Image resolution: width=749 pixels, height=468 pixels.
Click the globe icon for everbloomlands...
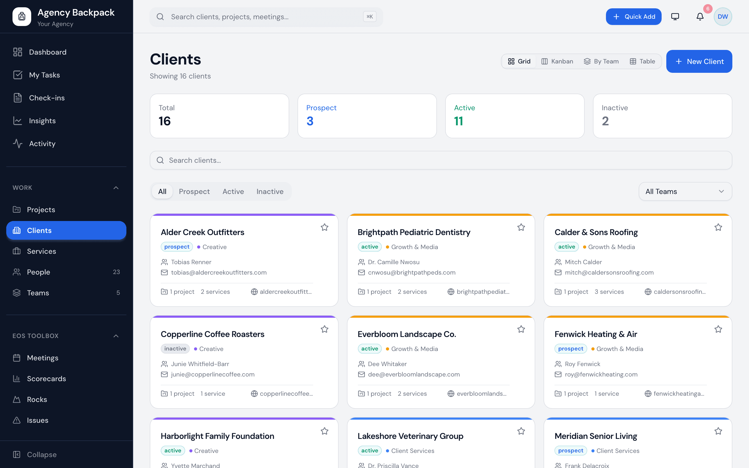(451, 393)
